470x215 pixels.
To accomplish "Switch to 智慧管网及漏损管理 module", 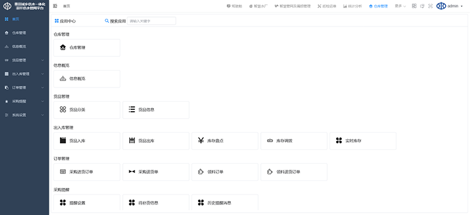I will [x=293, y=6].
